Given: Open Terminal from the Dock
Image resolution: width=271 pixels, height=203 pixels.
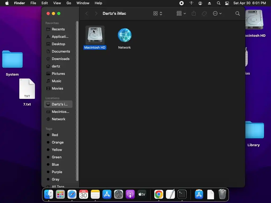Looking at the screenshot, I should (182, 194).
